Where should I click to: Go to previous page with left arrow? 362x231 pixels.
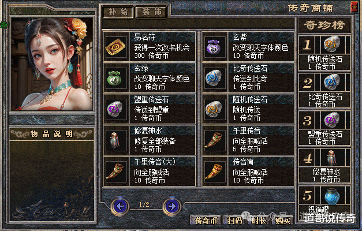point(120,206)
